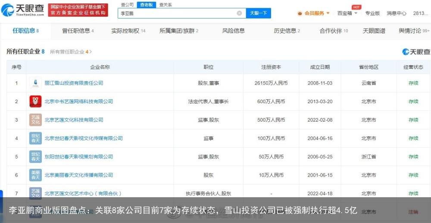Open 北京艺莲文化艺术中心（有限合伙）link
Screen dimensions: 431x223
coord(83,193)
